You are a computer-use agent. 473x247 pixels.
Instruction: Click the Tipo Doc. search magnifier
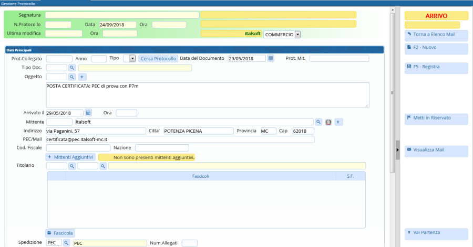tap(72, 68)
